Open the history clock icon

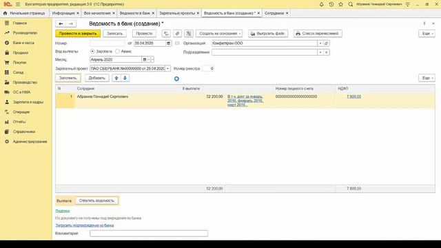click(331, 4)
